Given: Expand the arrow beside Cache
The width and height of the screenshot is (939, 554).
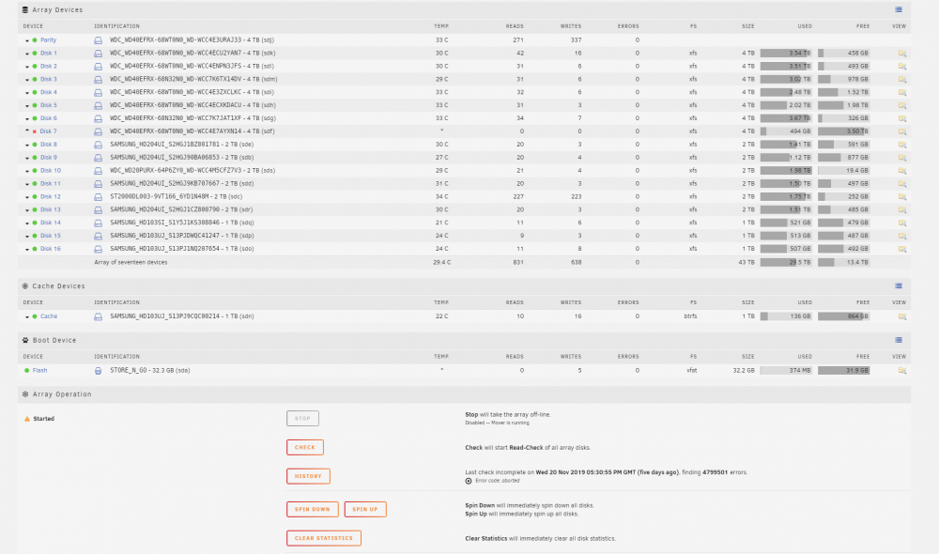Looking at the screenshot, I should [27, 316].
